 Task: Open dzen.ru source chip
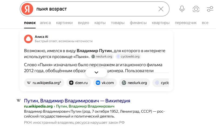(x=79, y=83)
